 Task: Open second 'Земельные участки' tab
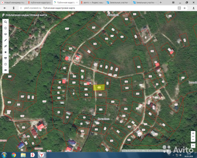145,3
